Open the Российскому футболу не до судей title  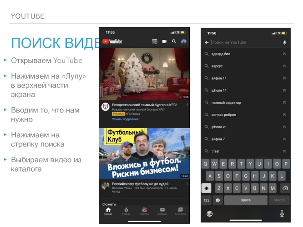tap(140, 184)
